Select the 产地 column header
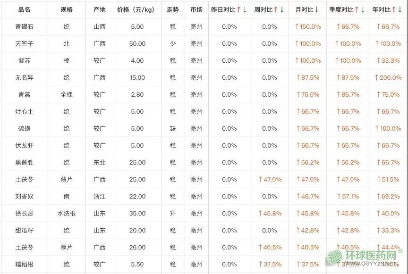408x274 pixels. tap(100, 9)
